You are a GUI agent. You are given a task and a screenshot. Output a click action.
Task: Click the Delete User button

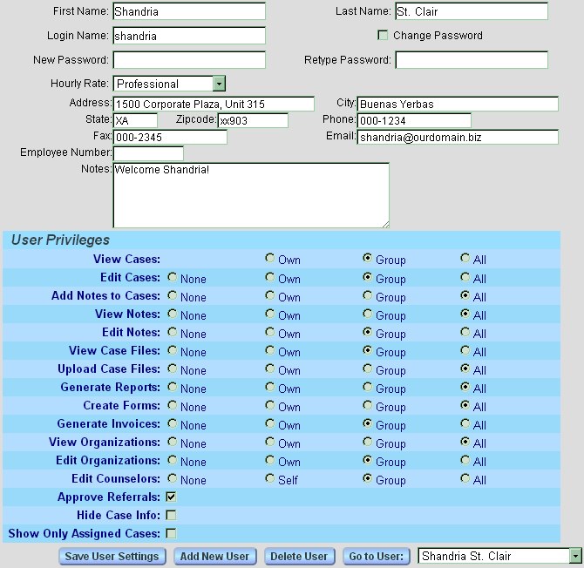click(299, 556)
